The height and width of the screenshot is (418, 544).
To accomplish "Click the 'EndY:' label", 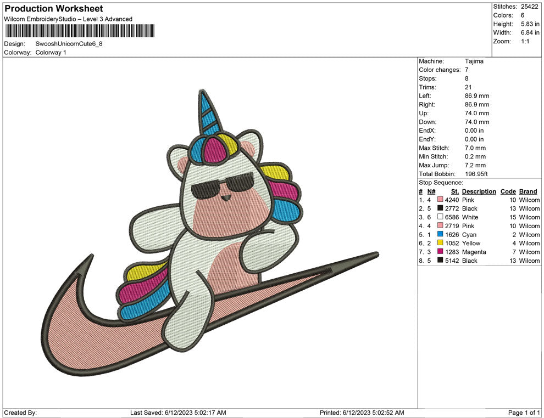I will click(x=427, y=139).
